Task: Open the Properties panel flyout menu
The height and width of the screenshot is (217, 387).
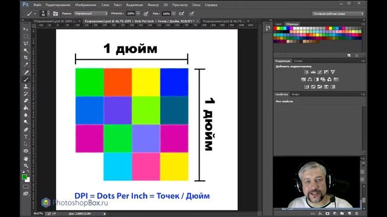Action: pos(363,94)
